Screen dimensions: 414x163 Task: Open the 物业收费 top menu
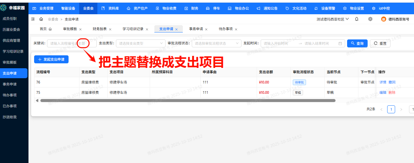[x=166, y=8]
